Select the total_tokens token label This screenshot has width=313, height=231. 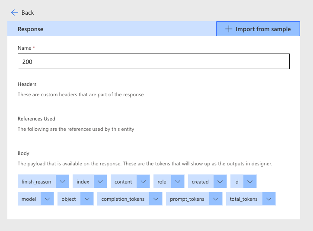(x=244, y=199)
